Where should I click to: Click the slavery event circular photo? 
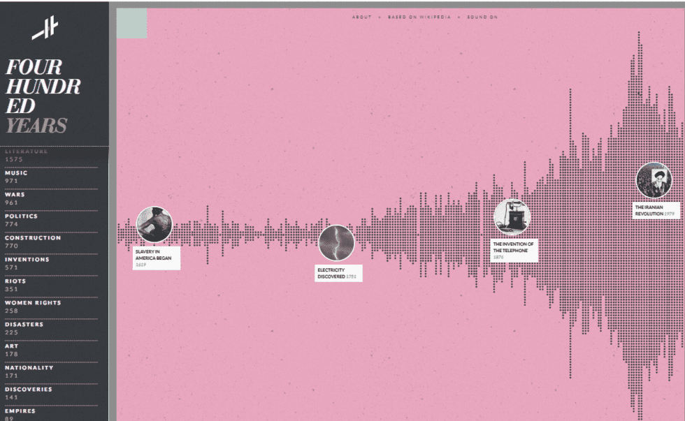(154, 224)
